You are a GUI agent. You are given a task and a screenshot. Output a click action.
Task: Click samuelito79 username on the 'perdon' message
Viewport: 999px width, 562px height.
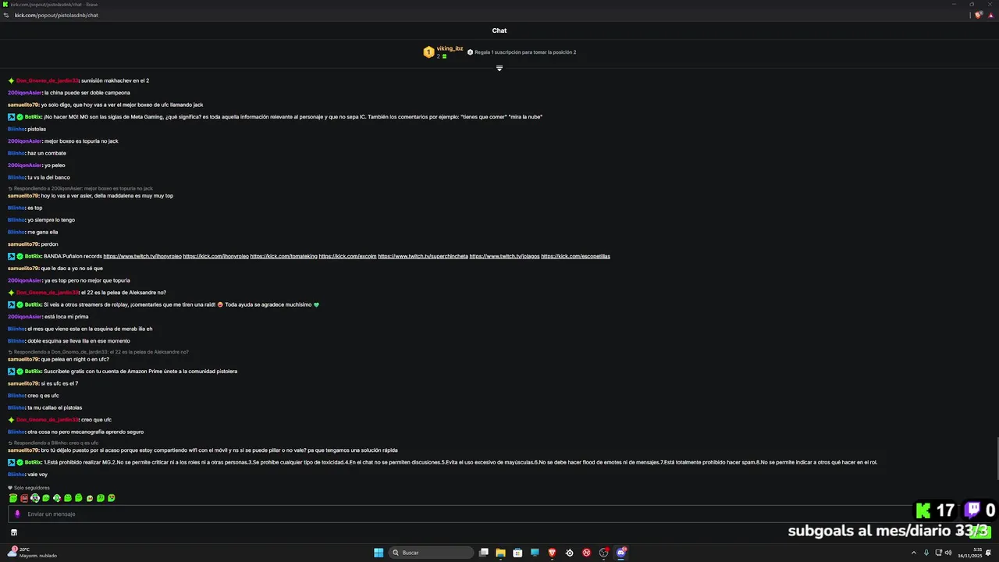point(23,244)
